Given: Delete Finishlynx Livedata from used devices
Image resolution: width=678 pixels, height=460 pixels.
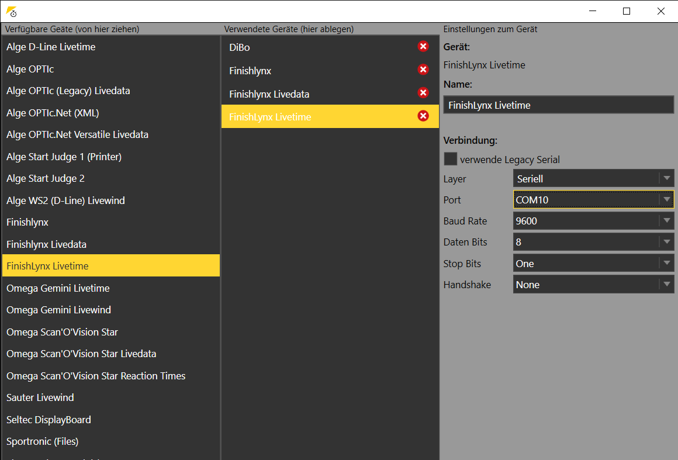Looking at the screenshot, I should [423, 92].
